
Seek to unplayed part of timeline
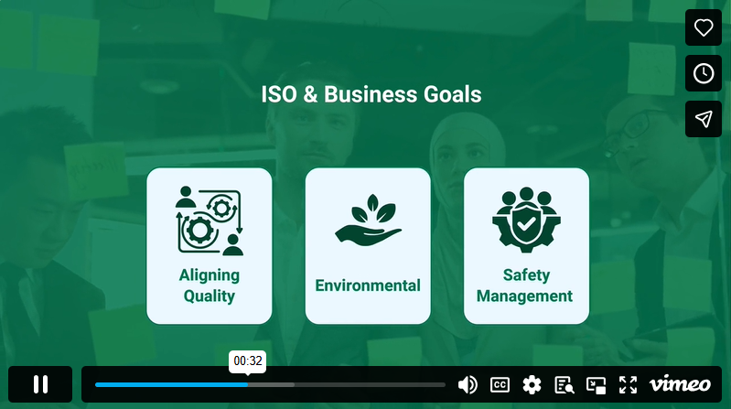(366, 385)
